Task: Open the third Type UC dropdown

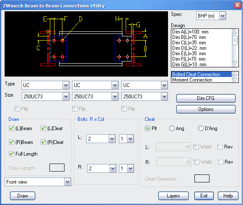Action: [145, 85]
